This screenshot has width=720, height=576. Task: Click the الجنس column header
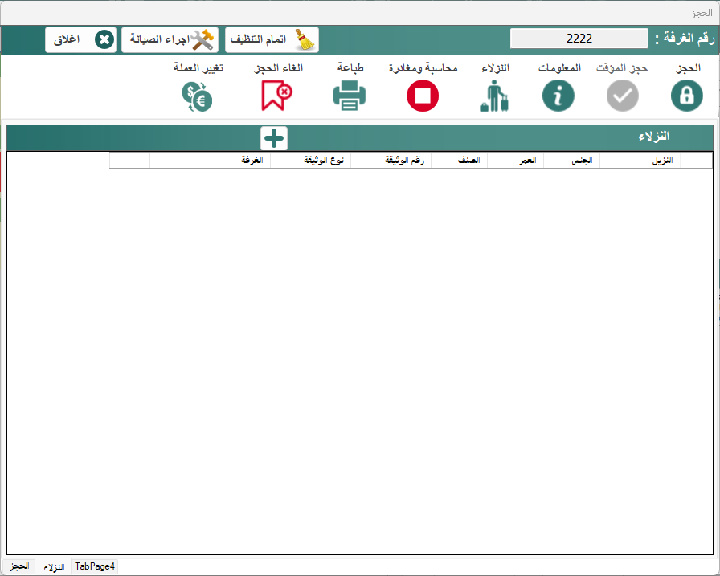click(x=571, y=160)
